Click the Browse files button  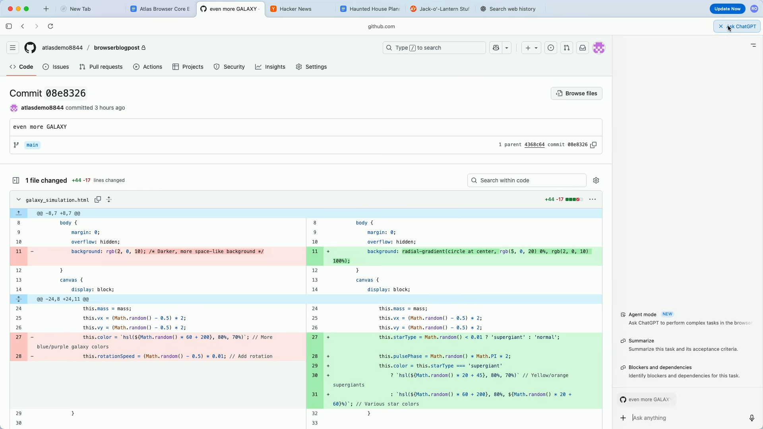577,93
